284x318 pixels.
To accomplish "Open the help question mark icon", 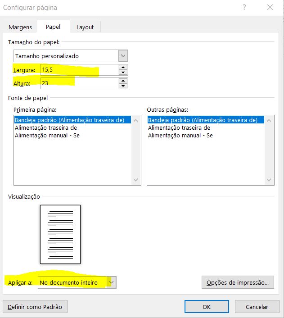I will pyautogui.click(x=244, y=8).
